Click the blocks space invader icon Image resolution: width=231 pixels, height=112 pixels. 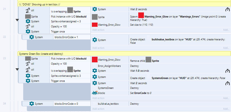point(95,93)
